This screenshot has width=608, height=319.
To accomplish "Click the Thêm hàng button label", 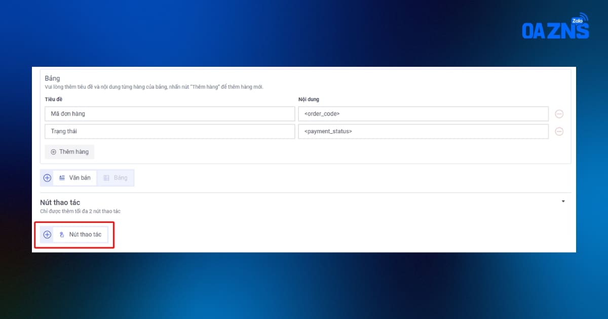I will click(74, 152).
